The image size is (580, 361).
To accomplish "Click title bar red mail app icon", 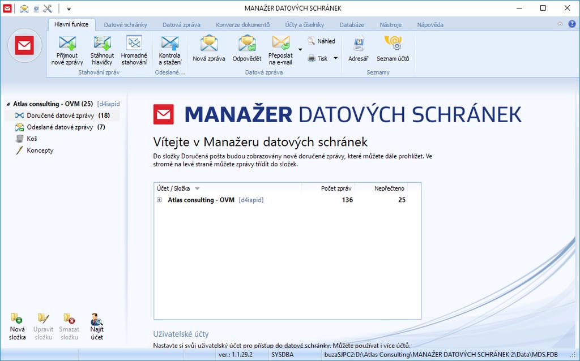I will pyautogui.click(x=7, y=8).
